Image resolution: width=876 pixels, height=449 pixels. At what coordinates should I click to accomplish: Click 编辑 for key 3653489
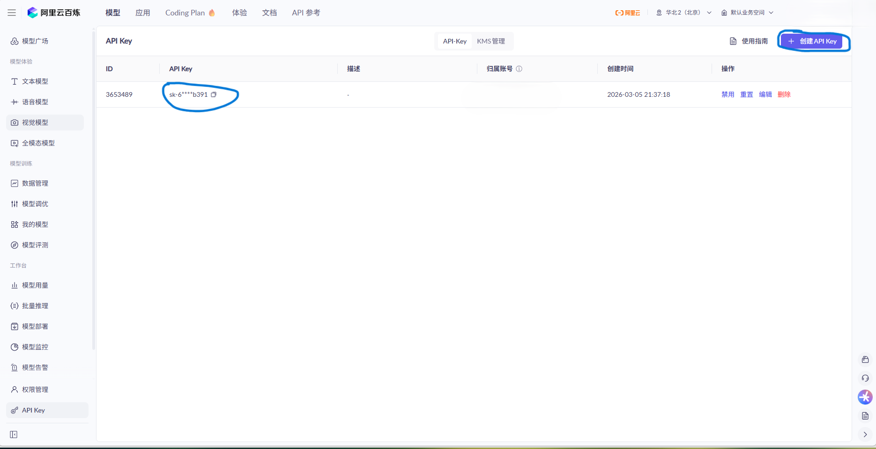(765, 94)
